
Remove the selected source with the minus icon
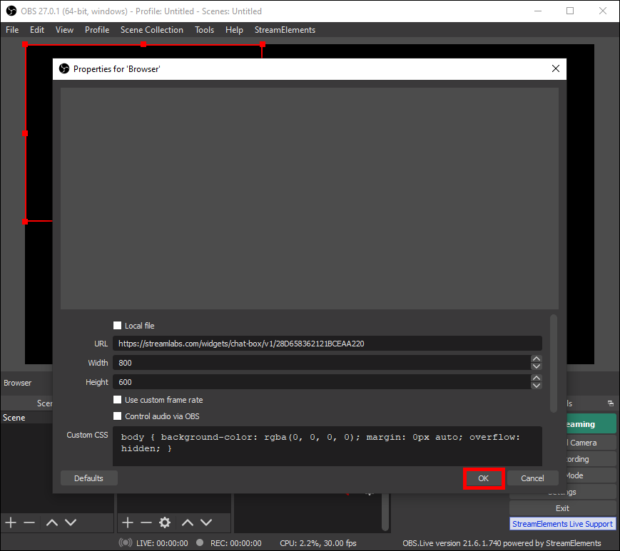point(146,522)
